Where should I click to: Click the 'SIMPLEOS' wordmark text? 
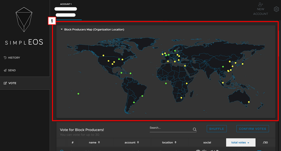point(24,42)
